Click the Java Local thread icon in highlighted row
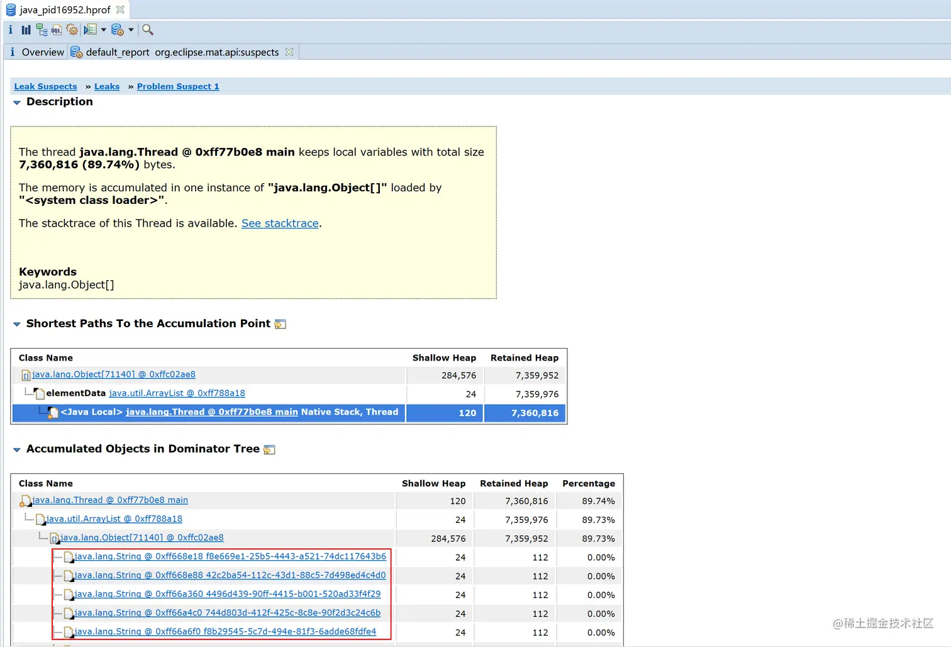 click(53, 413)
